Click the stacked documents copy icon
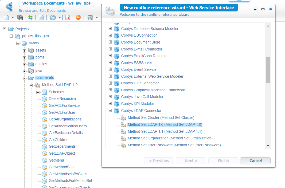This screenshot has width=285, height=188. pyautogui.click(x=53, y=18)
